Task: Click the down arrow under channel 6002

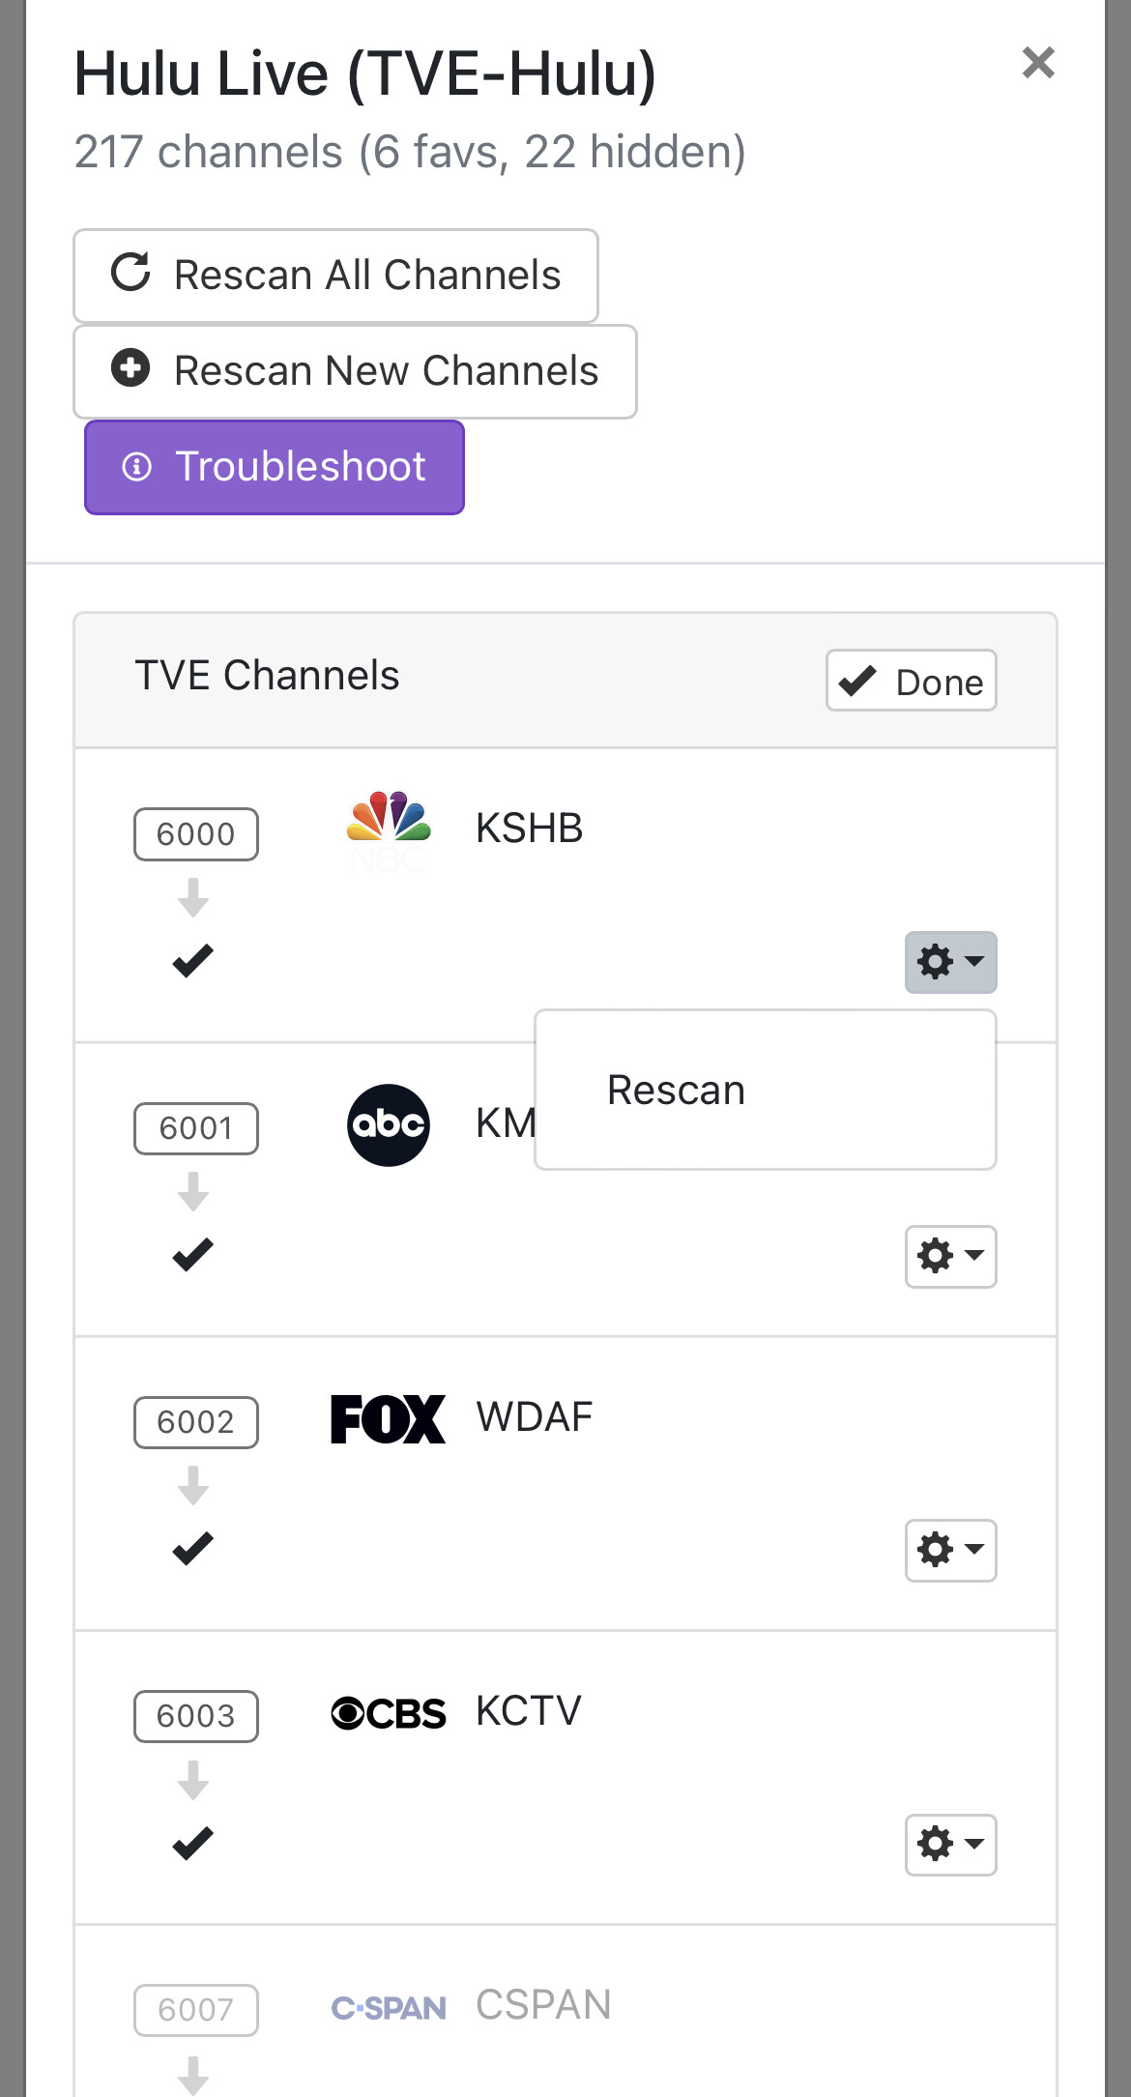Action: (193, 1485)
